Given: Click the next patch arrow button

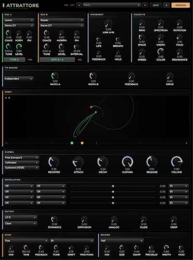Looking at the screenshot, I should coord(145,5).
